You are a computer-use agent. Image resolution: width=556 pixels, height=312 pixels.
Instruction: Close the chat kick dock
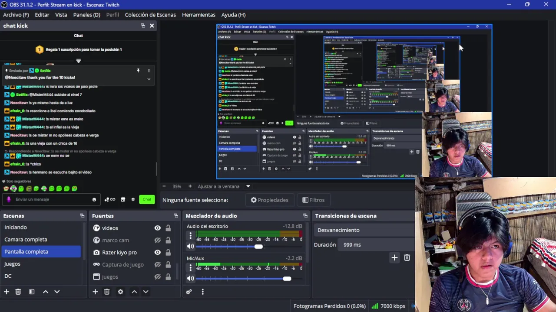pyautogui.click(x=152, y=26)
